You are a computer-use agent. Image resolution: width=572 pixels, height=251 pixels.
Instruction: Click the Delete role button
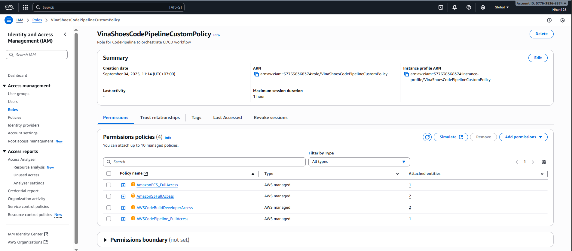541,34
